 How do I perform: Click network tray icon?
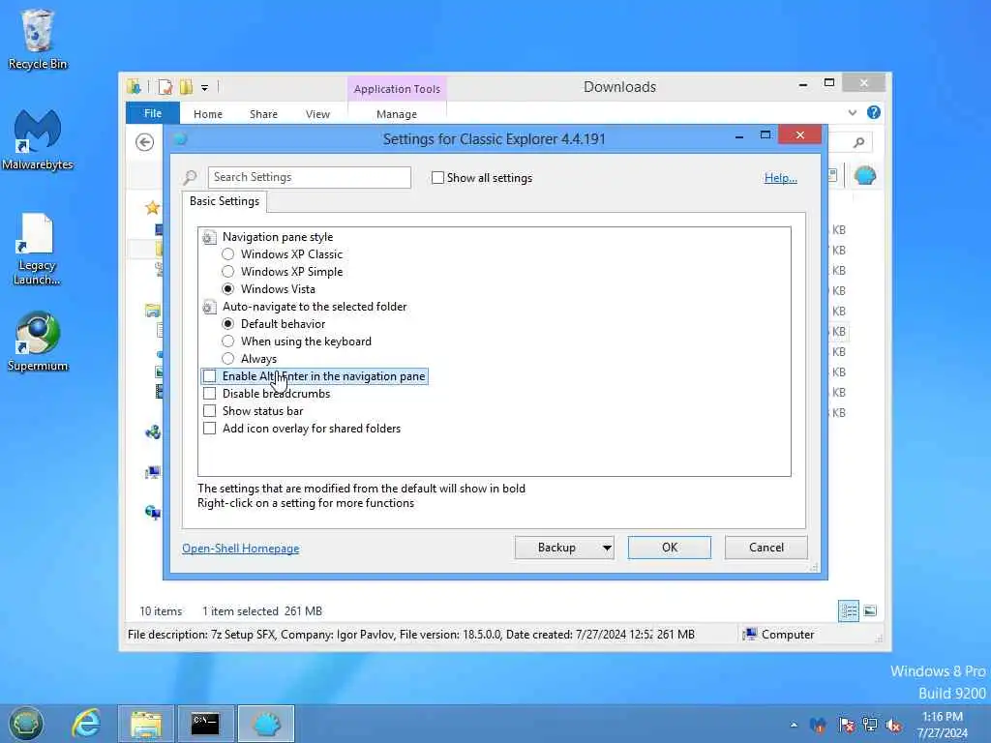(870, 726)
